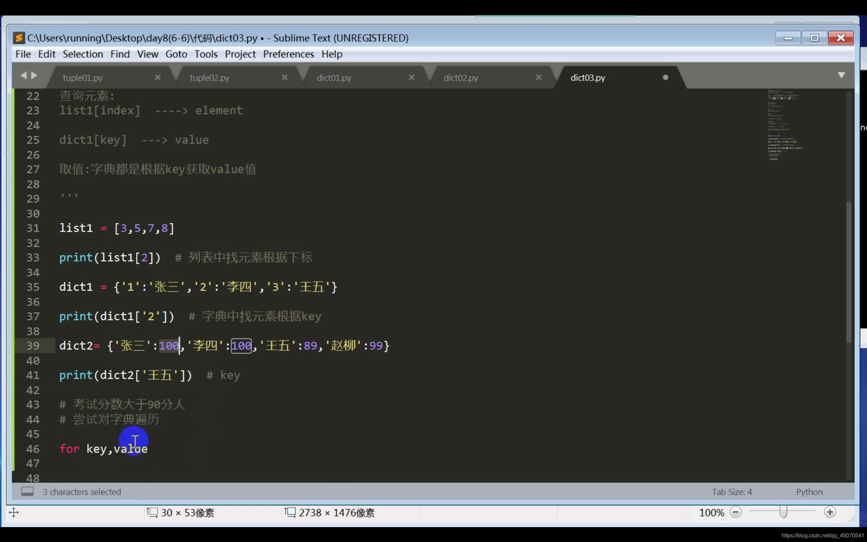
Task: Click the zoom in plus button
Action: pos(830,512)
